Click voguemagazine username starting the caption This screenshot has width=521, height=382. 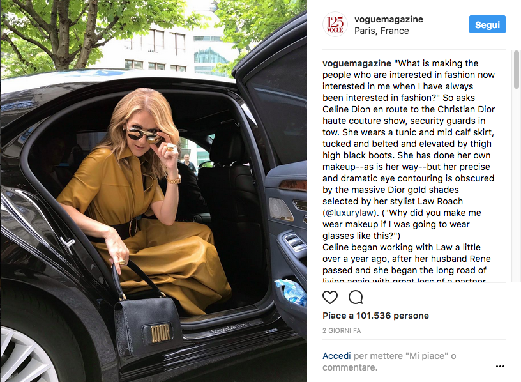coord(357,63)
